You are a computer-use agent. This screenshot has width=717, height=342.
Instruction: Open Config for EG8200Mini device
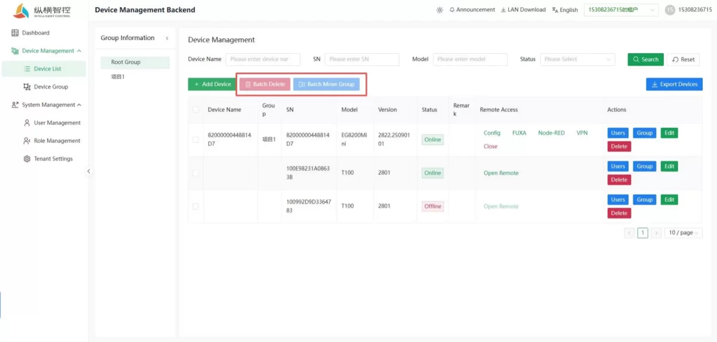coord(492,133)
